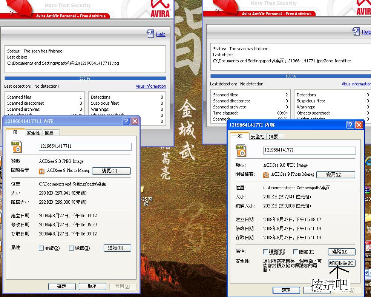Click 確定 in left properties dialog
The width and height of the screenshot is (371, 297).
[x=62, y=286]
